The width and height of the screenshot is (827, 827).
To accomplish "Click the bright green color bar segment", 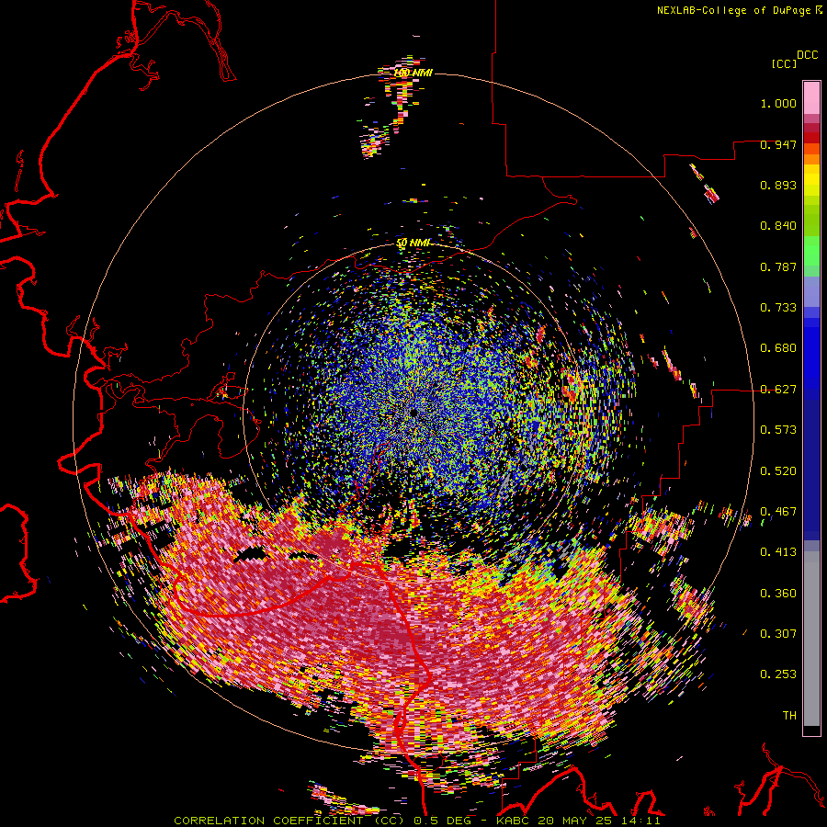I will point(811,251).
